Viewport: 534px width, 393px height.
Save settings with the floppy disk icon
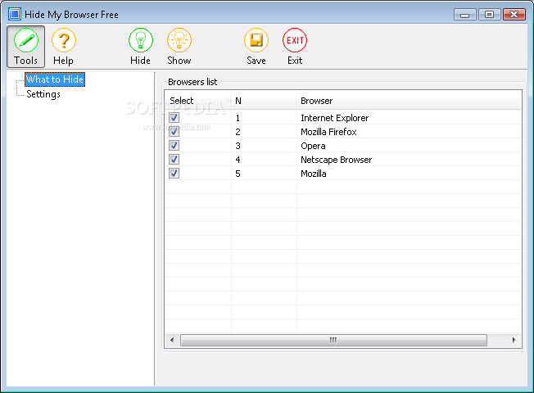coord(256,40)
